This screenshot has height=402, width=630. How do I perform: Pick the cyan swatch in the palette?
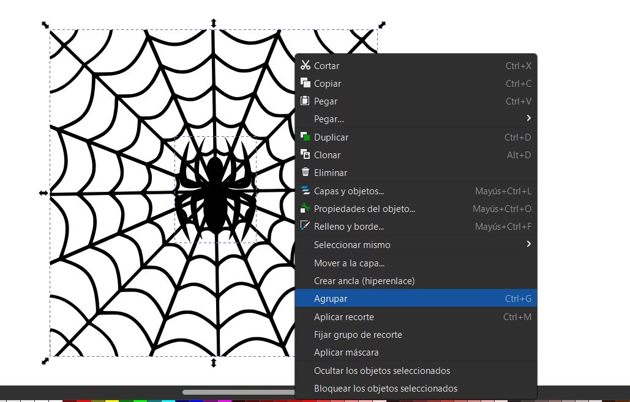tap(168, 401)
